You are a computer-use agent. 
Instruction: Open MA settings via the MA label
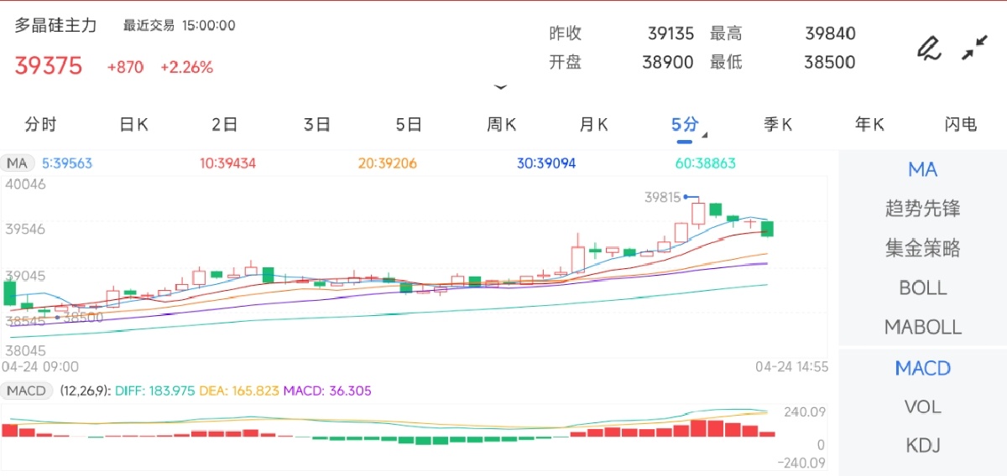tap(18, 163)
